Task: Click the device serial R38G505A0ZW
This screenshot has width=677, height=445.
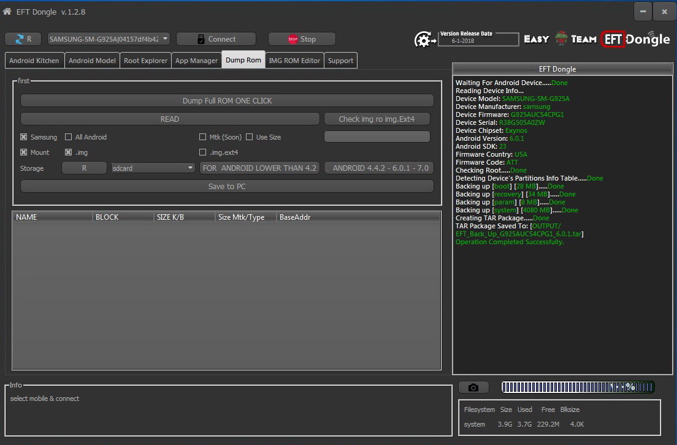Action: (x=522, y=122)
